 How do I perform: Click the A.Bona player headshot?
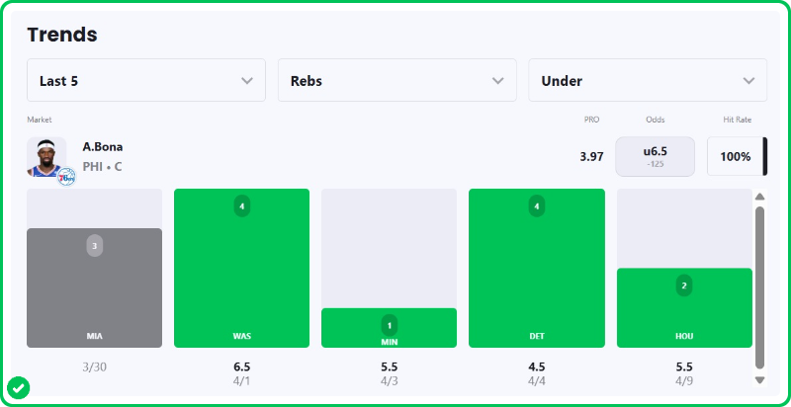click(x=45, y=155)
